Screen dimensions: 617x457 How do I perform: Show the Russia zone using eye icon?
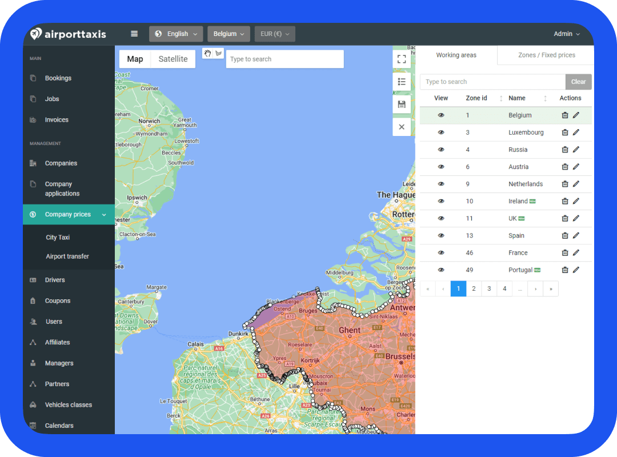[x=441, y=150]
